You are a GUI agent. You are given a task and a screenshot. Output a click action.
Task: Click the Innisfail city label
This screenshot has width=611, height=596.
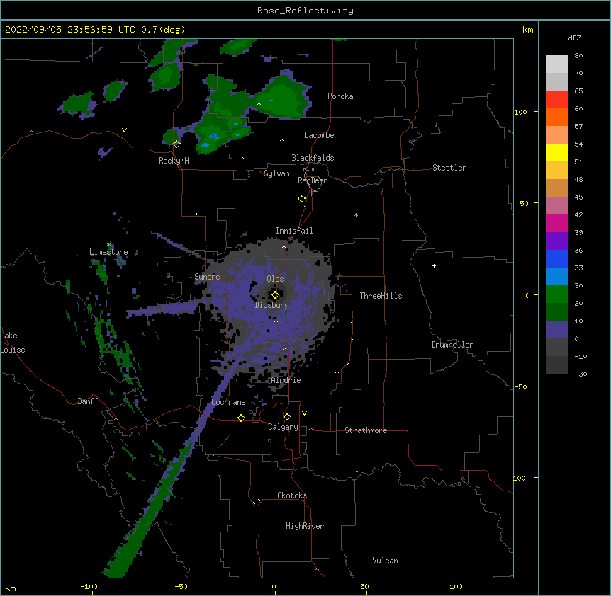point(294,231)
